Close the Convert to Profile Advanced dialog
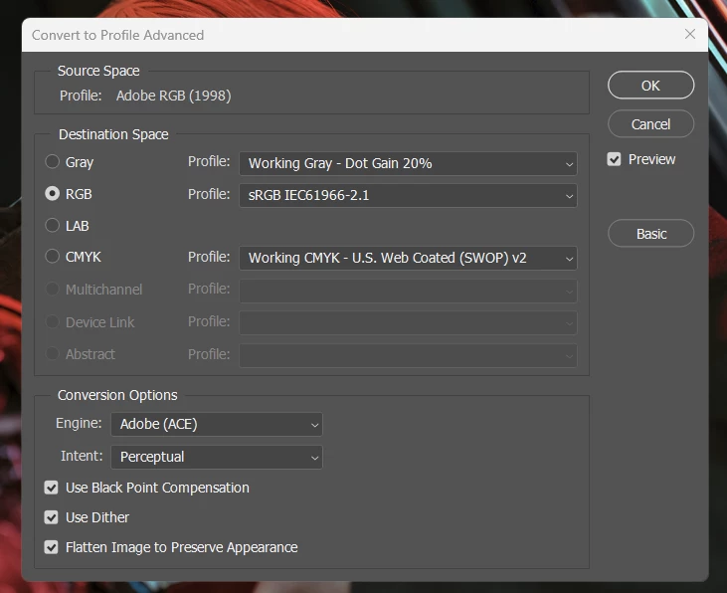The image size is (727, 593). (690, 34)
